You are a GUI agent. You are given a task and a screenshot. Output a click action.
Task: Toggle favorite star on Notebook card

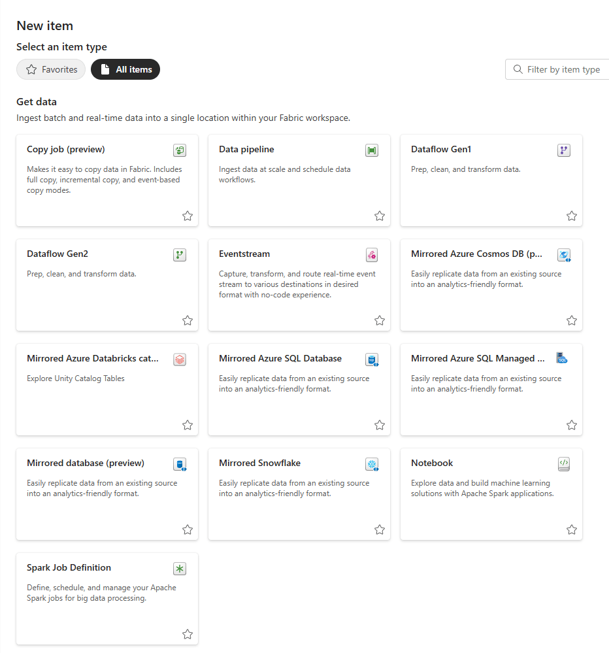(x=572, y=529)
